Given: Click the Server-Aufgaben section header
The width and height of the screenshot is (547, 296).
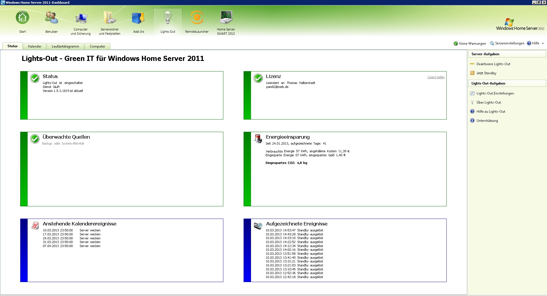Looking at the screenshot, I should [x=507, y=54].
